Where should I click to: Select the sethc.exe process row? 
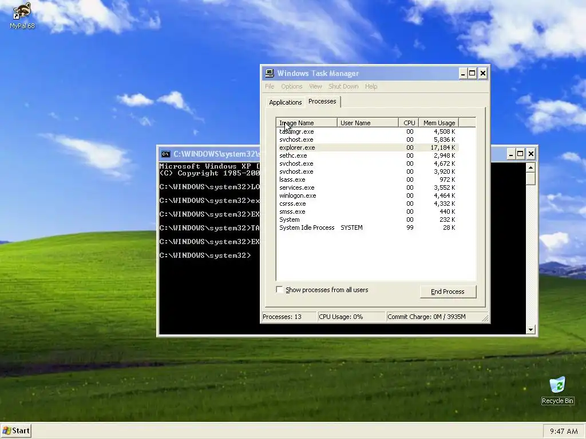[x=367, y=155]
